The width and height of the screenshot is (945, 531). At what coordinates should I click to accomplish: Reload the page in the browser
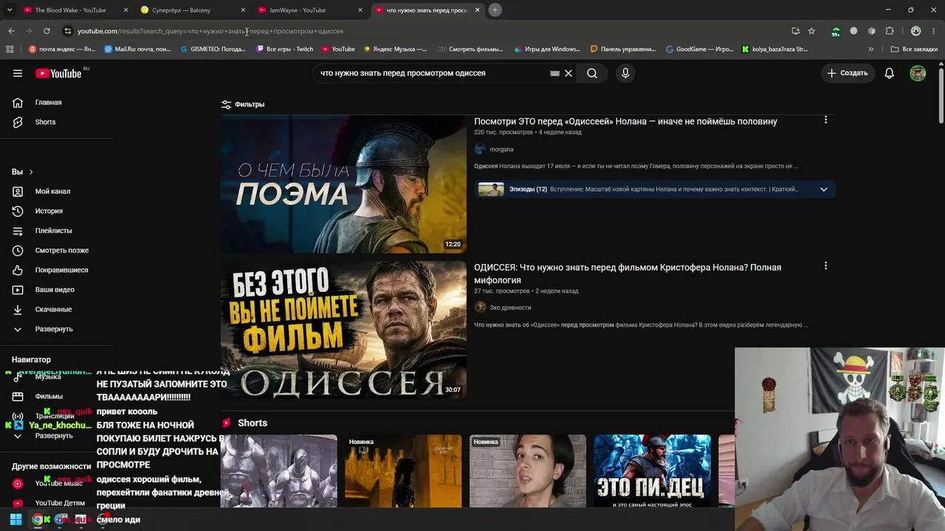47,31
